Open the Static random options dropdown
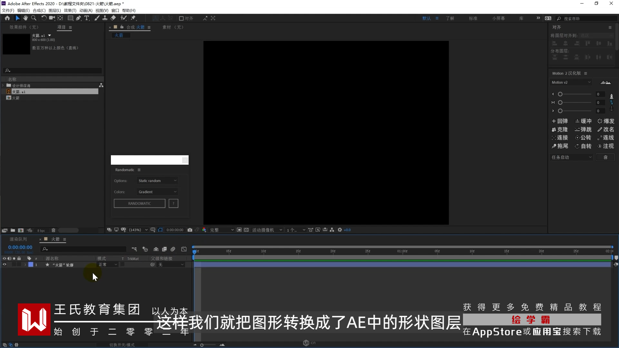The width and height of the screenshot is (619, 348). pos(157,181)
